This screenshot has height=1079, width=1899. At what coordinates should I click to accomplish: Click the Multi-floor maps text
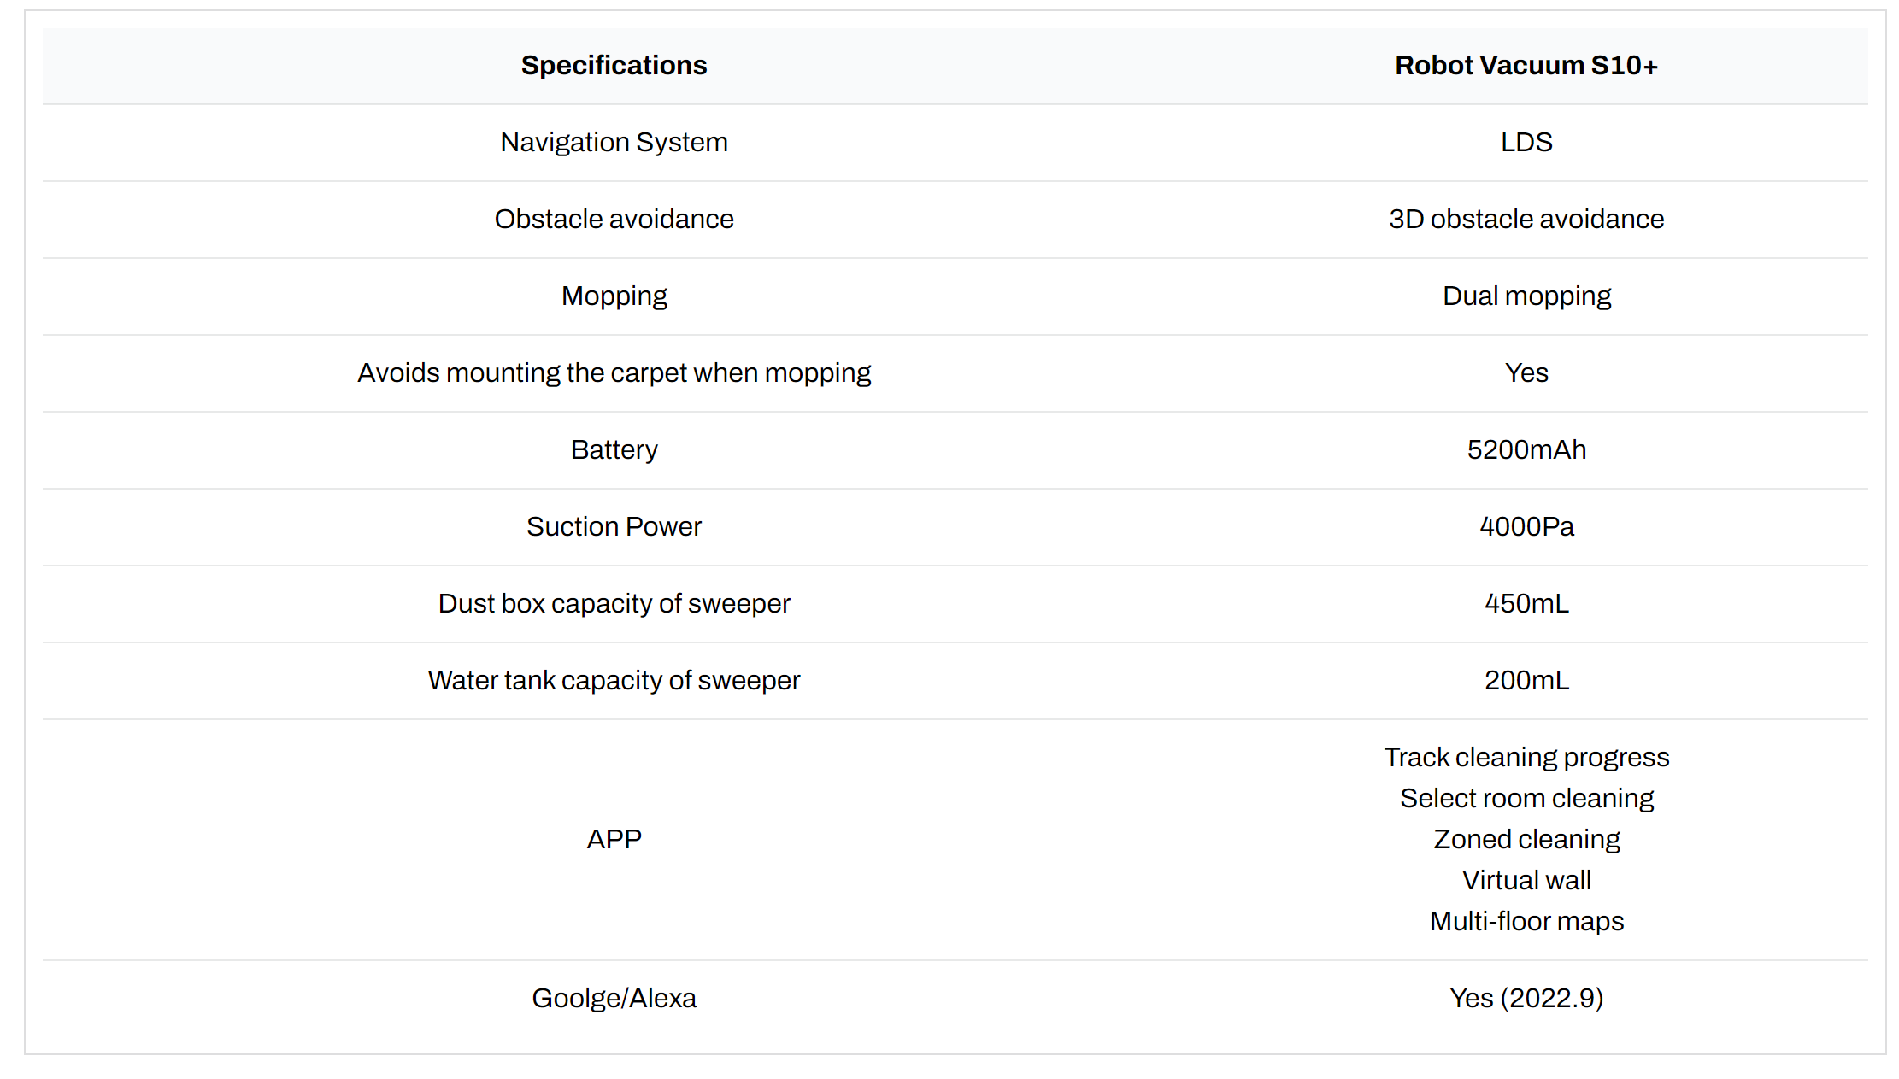pyautogui.click(x=1526, y=922)
